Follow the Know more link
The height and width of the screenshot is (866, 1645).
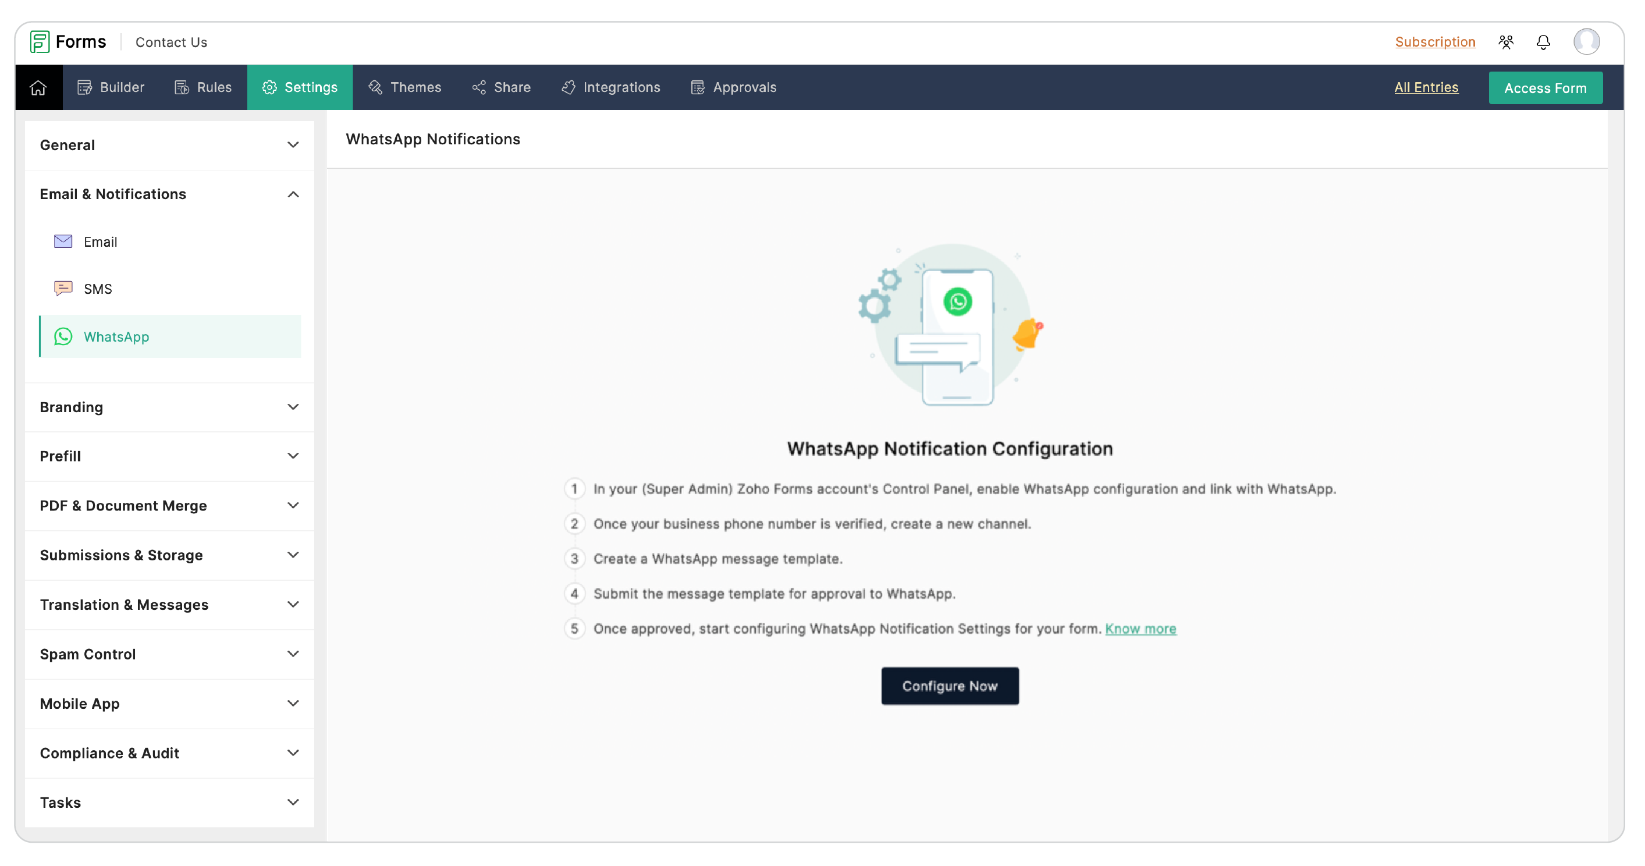click(x=1141, y=630)
